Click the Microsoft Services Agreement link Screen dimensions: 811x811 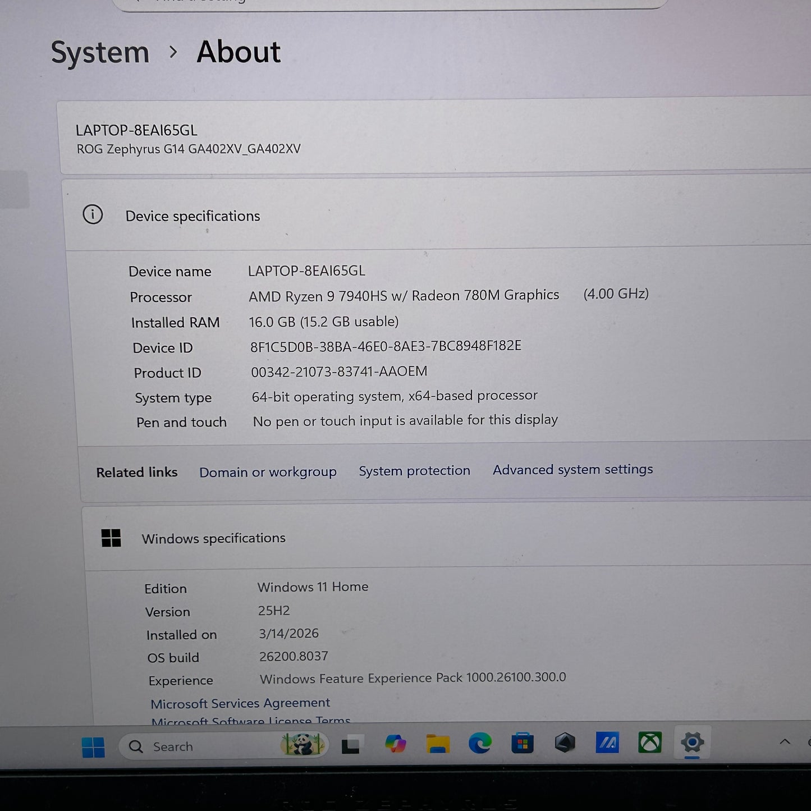point(240,703)
